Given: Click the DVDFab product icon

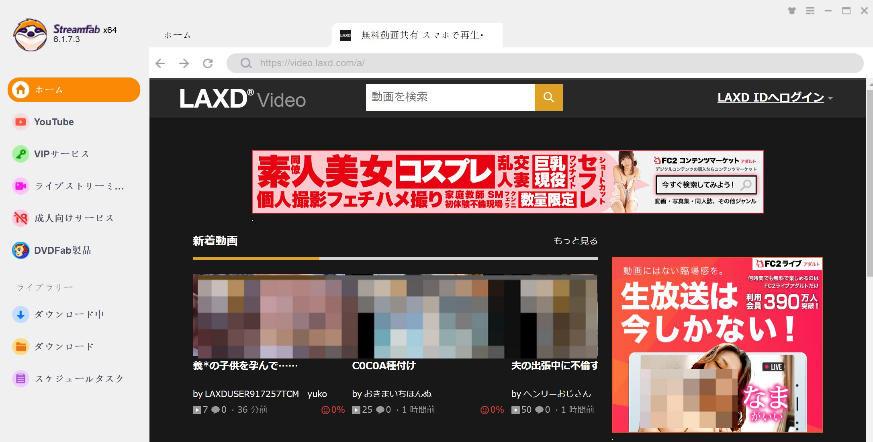Looking at the screenshot, I should (20, 251).
